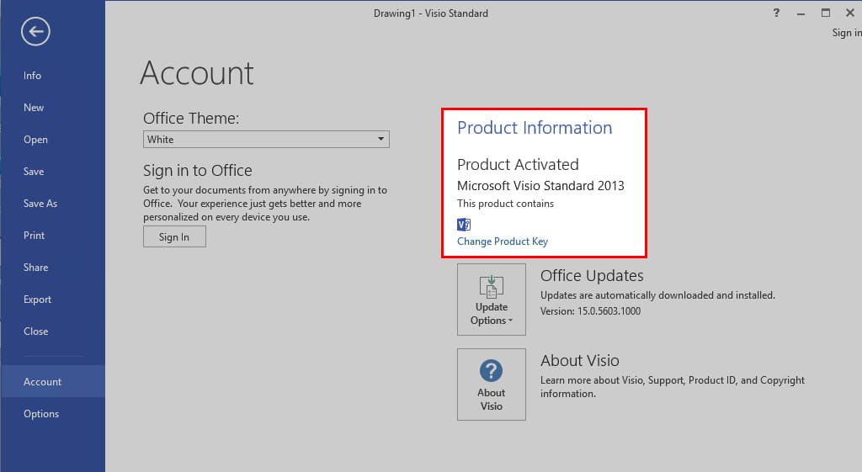Click the back arrow circle icon

[35, 31]
